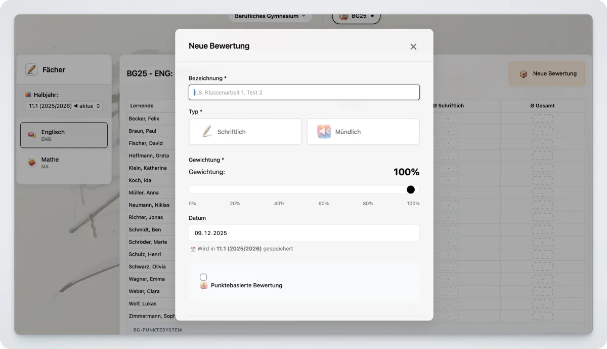Click the quill icon on Schriftlich option
This screenshot has width=607, height=349.
coord(207,132)
